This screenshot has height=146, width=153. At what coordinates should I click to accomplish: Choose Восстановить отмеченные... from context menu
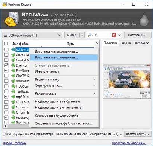coord(64,57)
